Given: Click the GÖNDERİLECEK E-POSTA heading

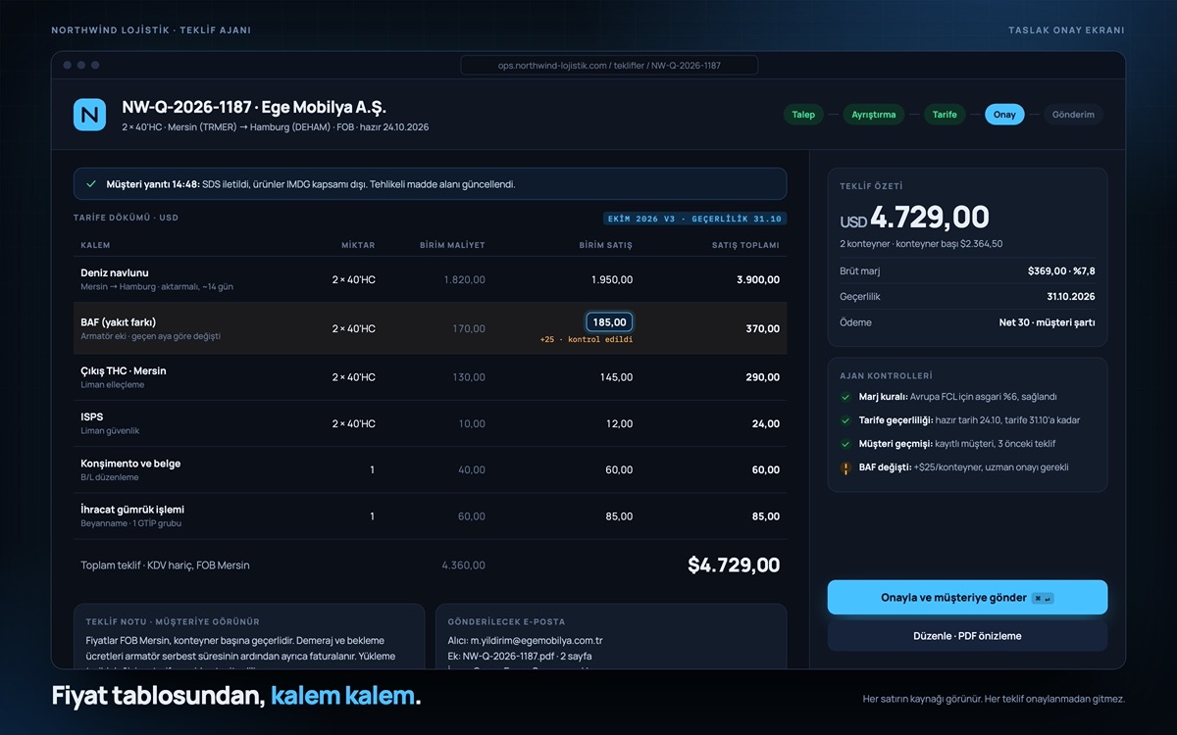Looking at the screenshot, I should [506, 622].
